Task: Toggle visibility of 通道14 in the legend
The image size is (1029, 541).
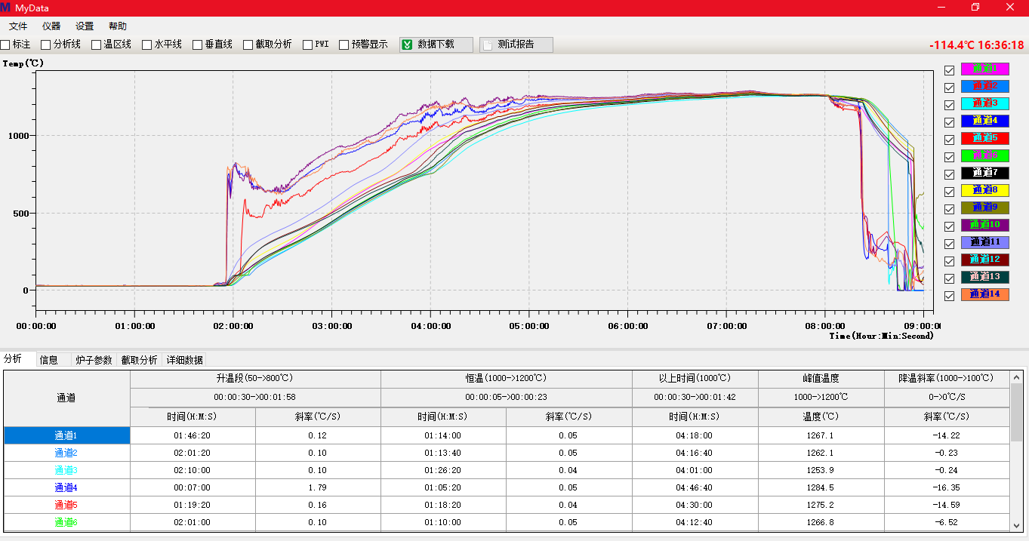Action: [950, 295]
